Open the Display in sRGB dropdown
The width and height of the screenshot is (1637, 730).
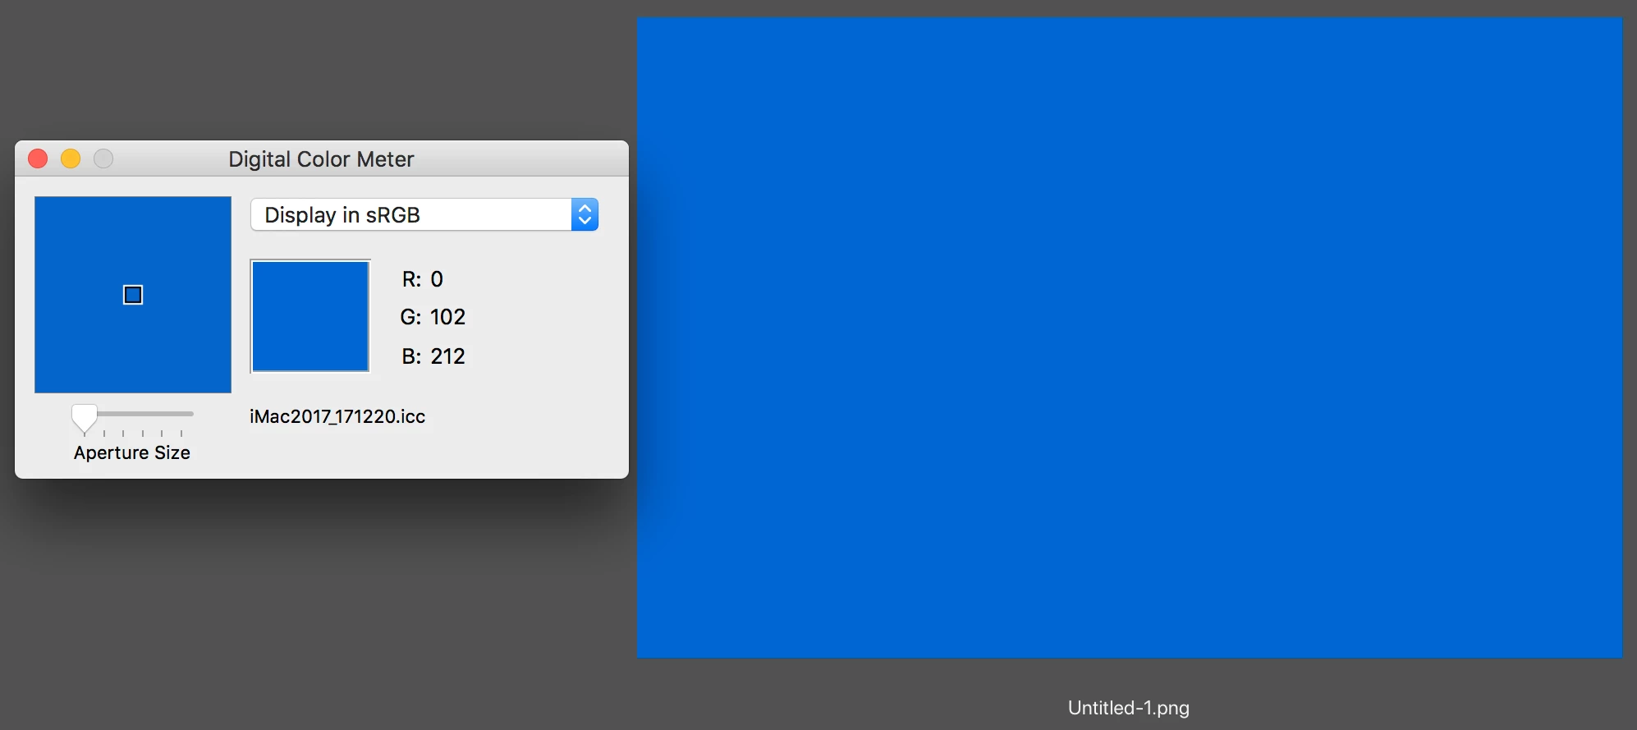pyautogui.click(x=424, y=215)
